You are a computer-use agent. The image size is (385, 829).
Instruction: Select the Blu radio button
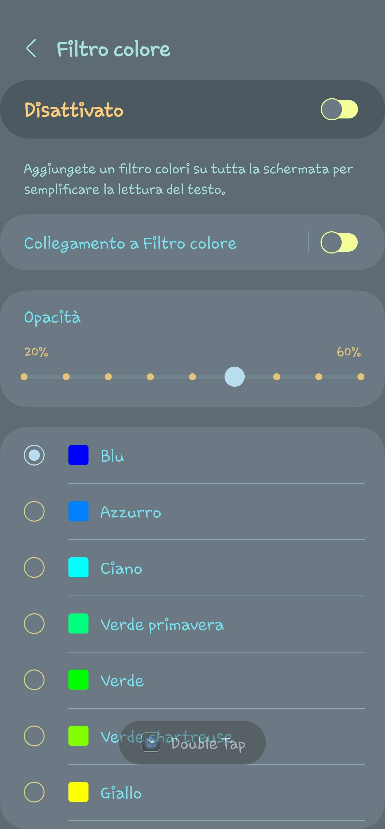[34, 455]
